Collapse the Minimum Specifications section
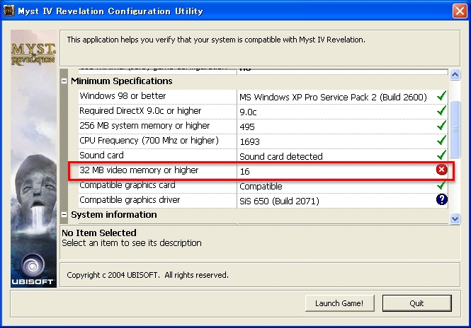471x328 pixels. tap(64, 81)
